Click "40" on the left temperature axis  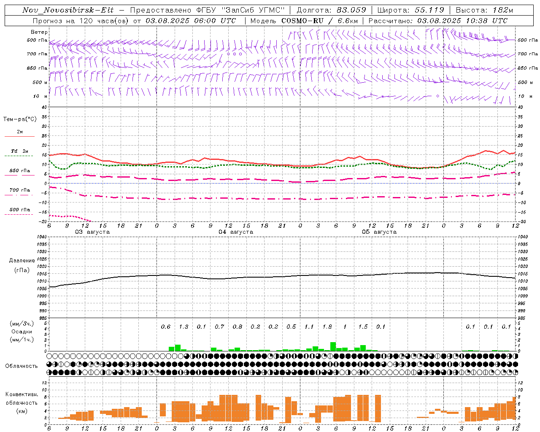(43, 108)
